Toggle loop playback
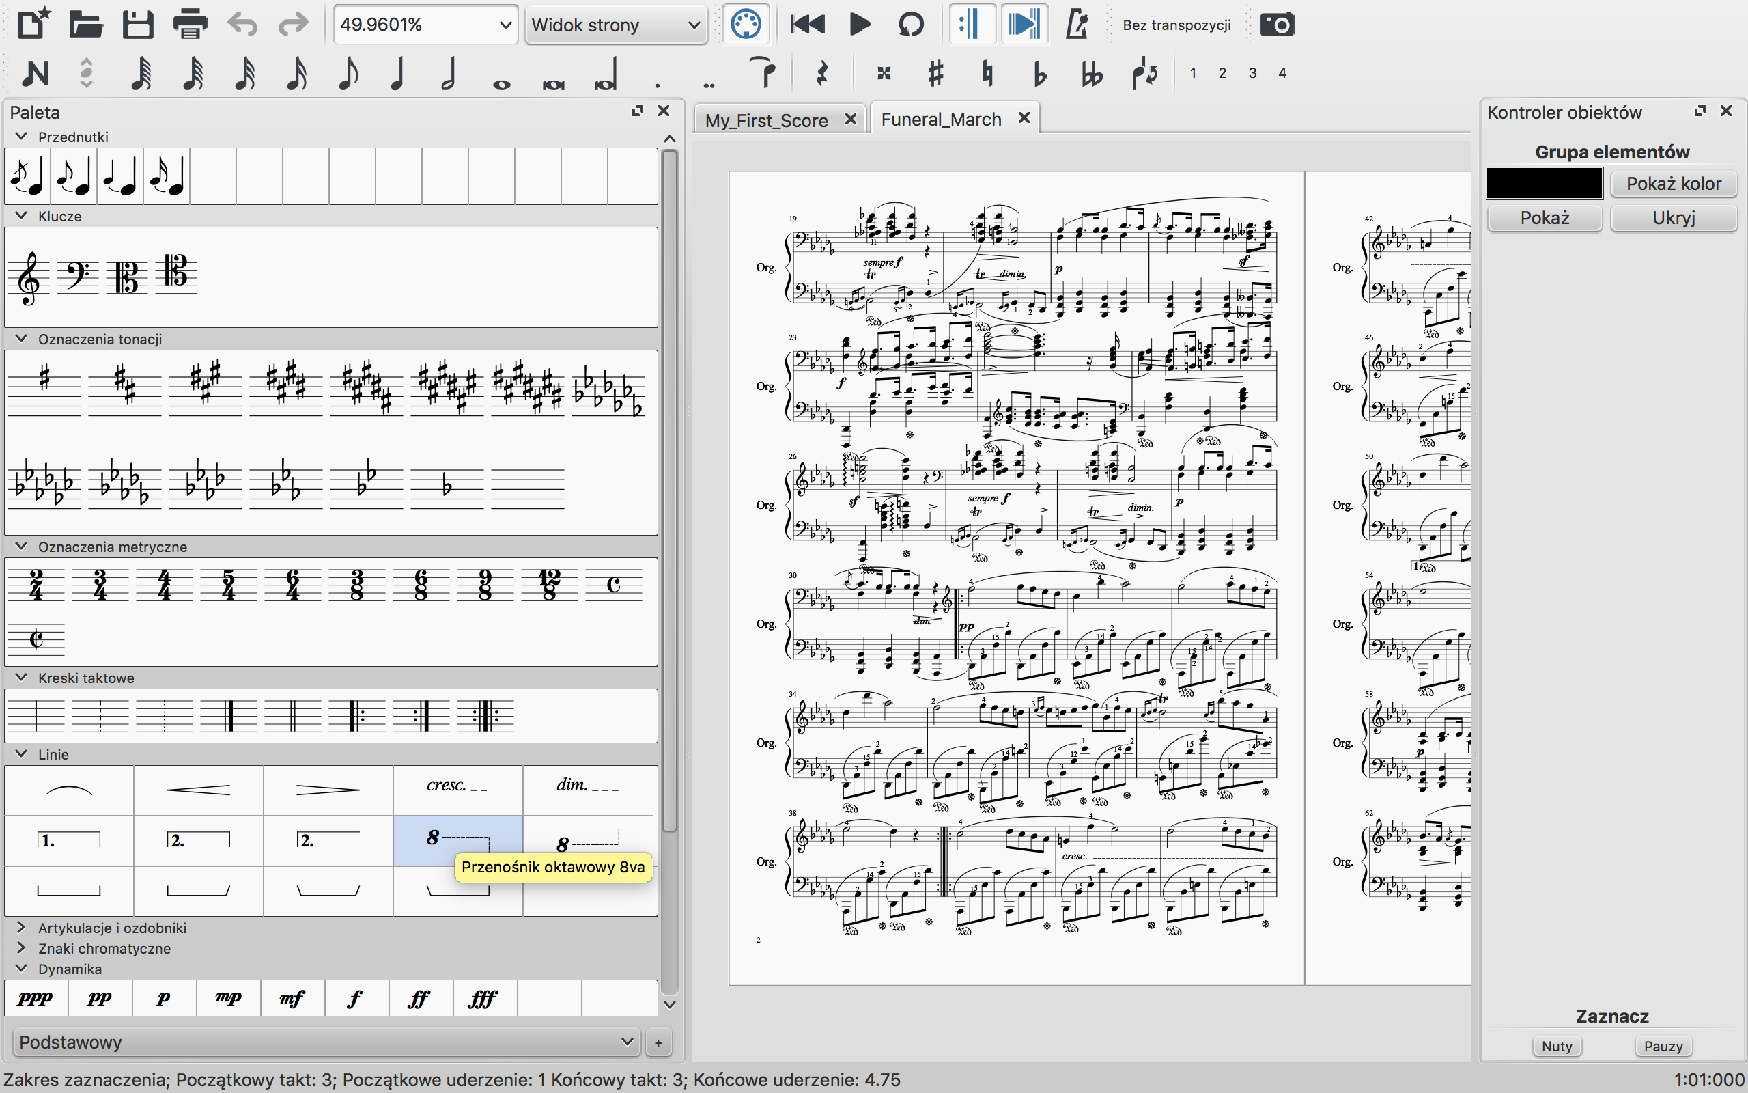1748x1093 pixels. [911, 25]
